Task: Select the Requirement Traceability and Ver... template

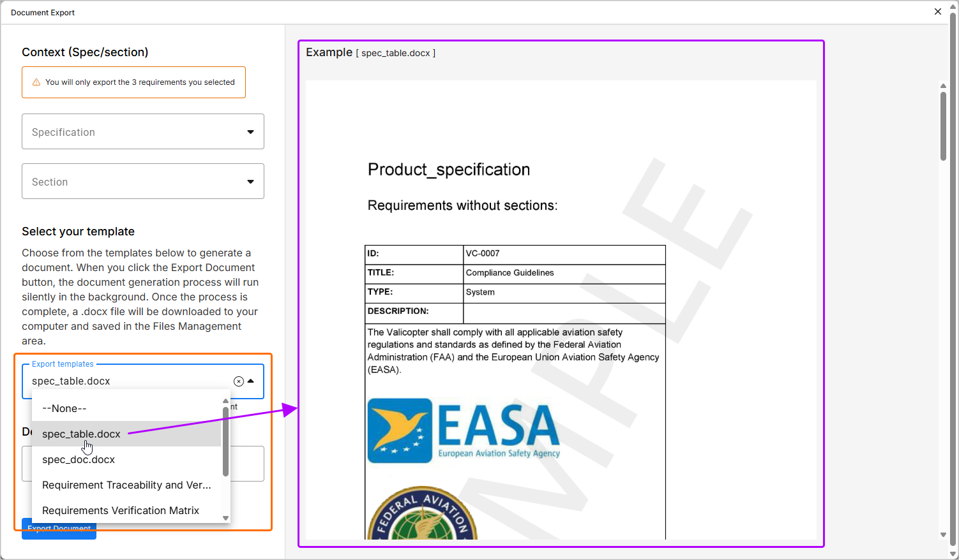Action: [x=126, y=485]
